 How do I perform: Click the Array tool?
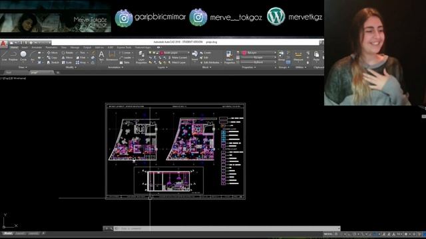point(81,62)
